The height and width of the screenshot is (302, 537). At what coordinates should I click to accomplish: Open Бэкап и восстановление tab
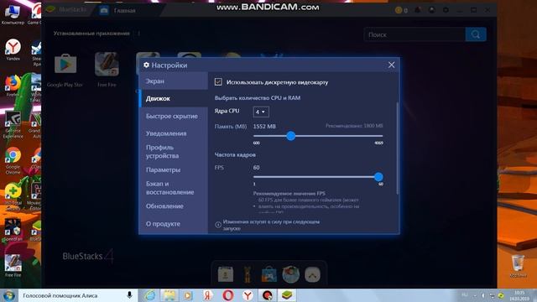174,188
